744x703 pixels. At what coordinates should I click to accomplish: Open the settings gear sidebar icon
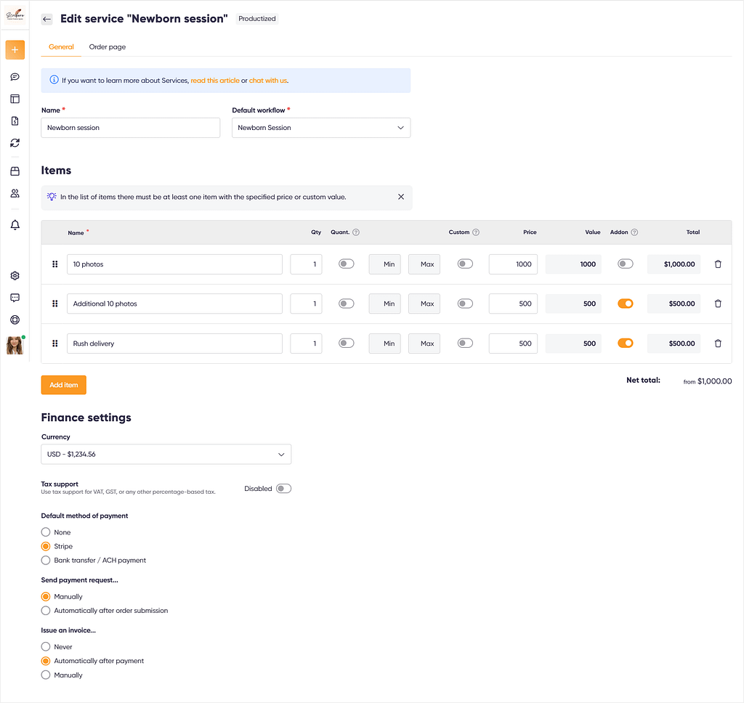[15, 275]
